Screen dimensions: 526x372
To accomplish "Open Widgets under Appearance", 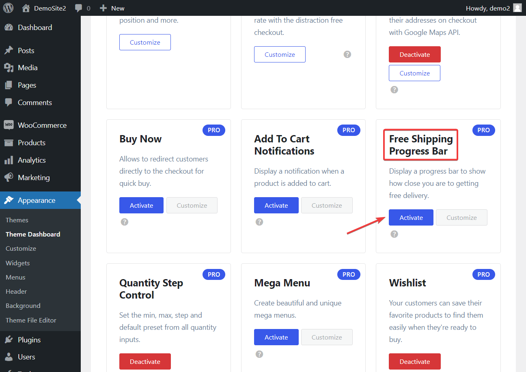I will (18, 263).
